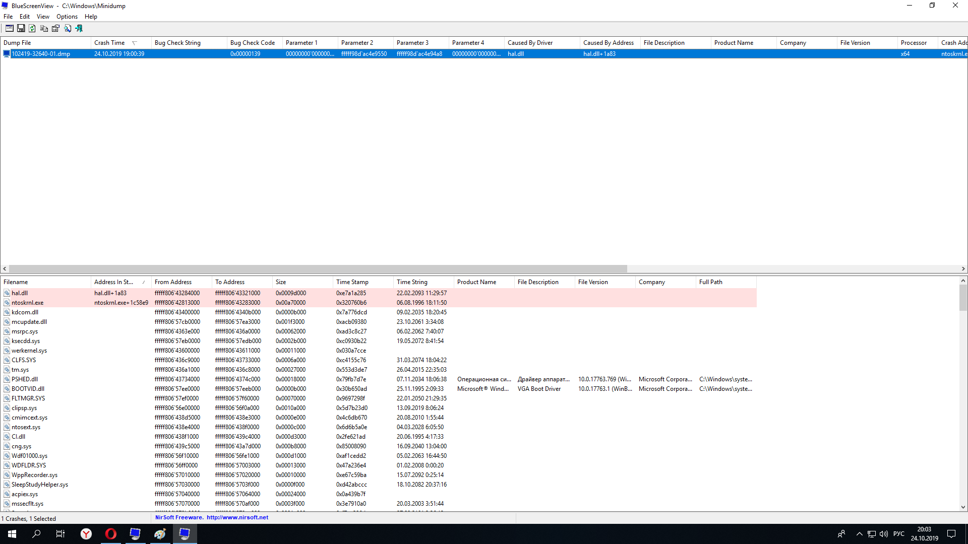Open the Advanced Options toolbar icon

10,29
